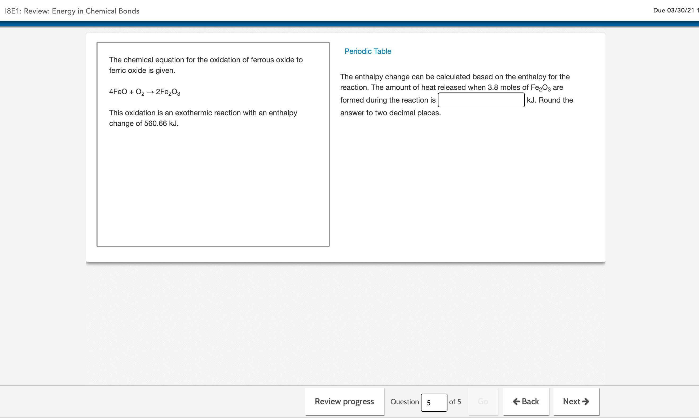Click the 'kJ. Round the' text after input

click(x=550, y=100)
